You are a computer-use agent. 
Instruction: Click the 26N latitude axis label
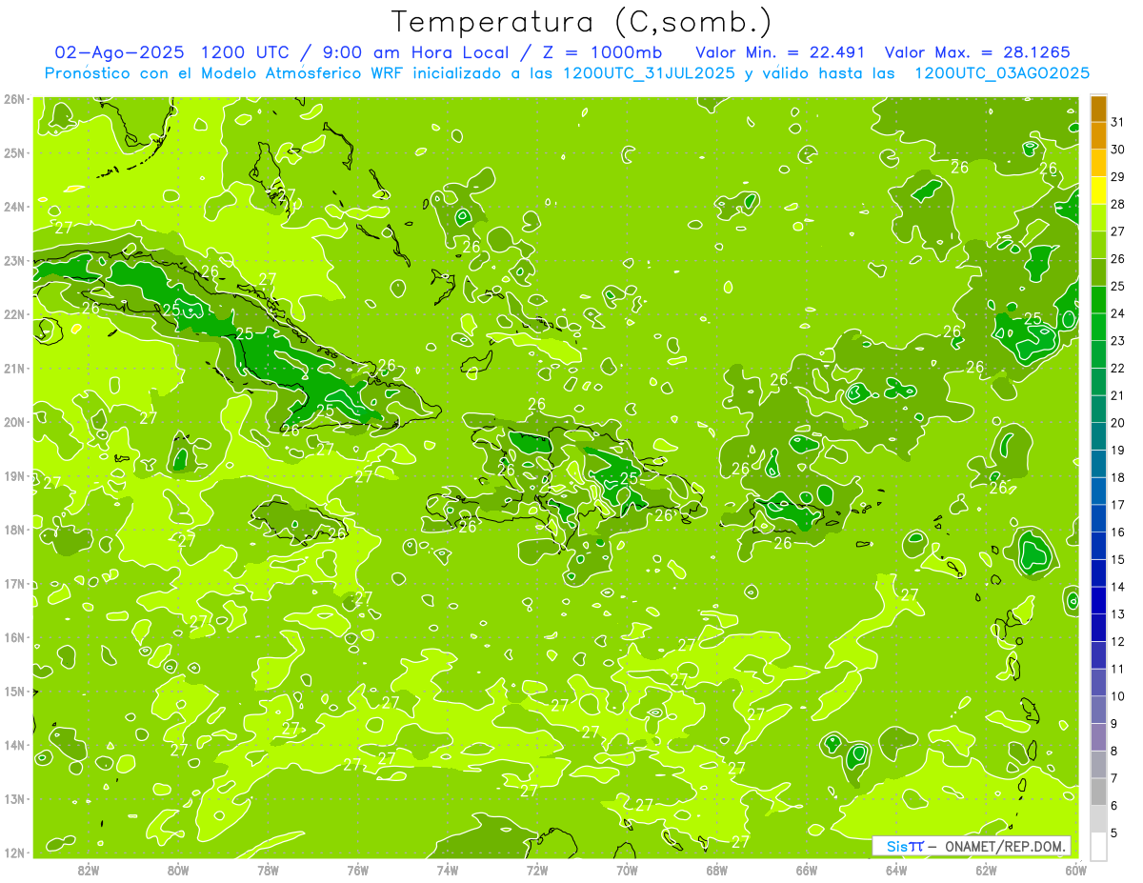[x=13, y=99]
